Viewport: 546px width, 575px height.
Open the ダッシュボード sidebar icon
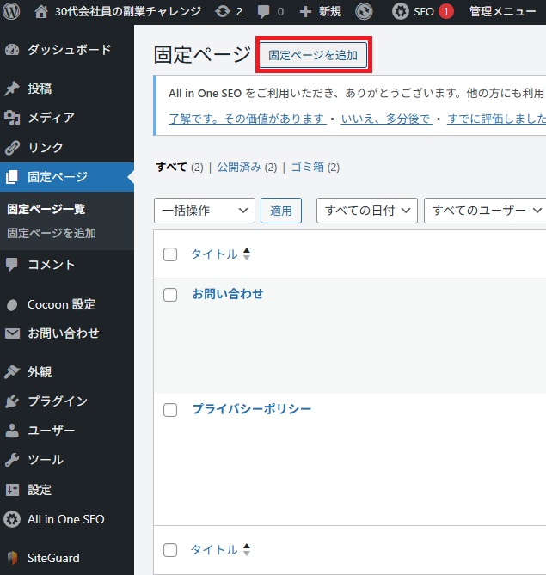coord(12,50)
